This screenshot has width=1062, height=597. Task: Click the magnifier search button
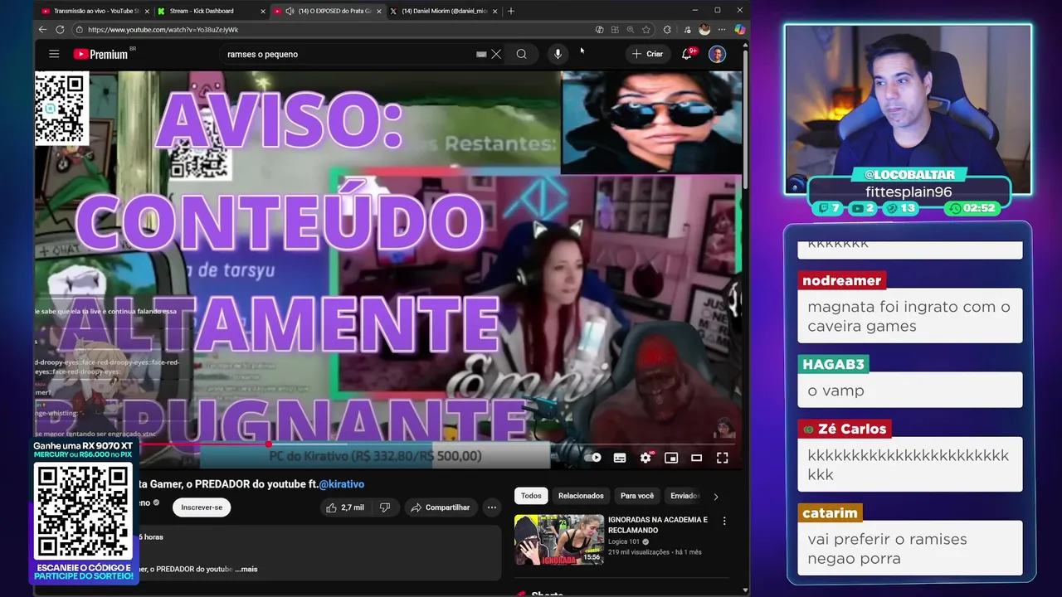point(521,54)
